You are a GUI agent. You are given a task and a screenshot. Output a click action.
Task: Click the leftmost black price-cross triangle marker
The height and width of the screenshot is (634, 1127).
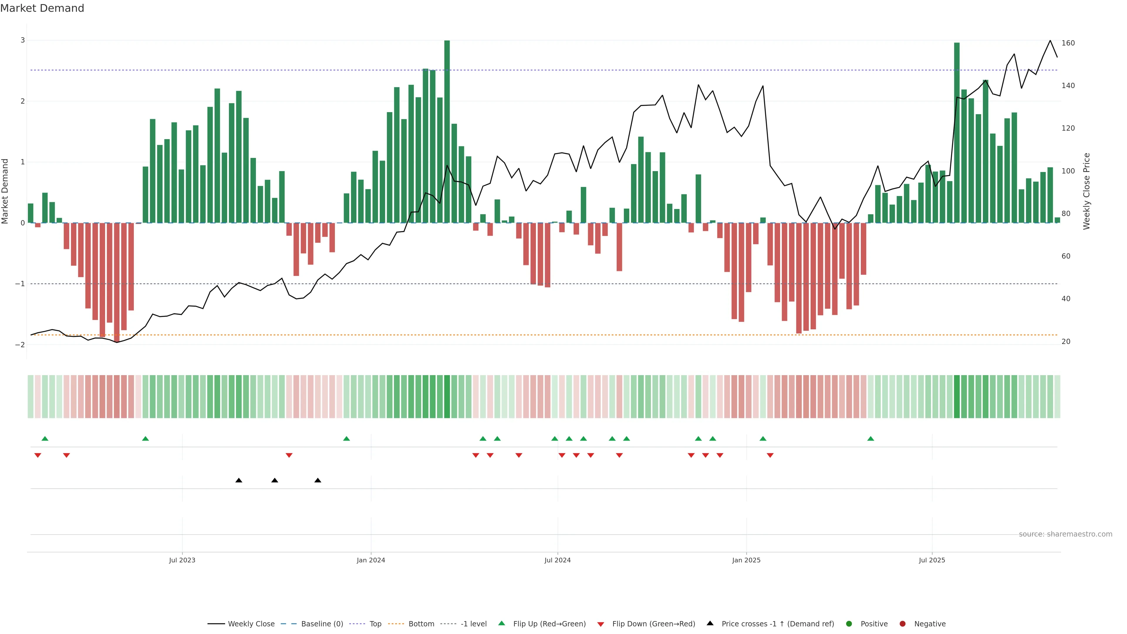(x=239, y=480)
